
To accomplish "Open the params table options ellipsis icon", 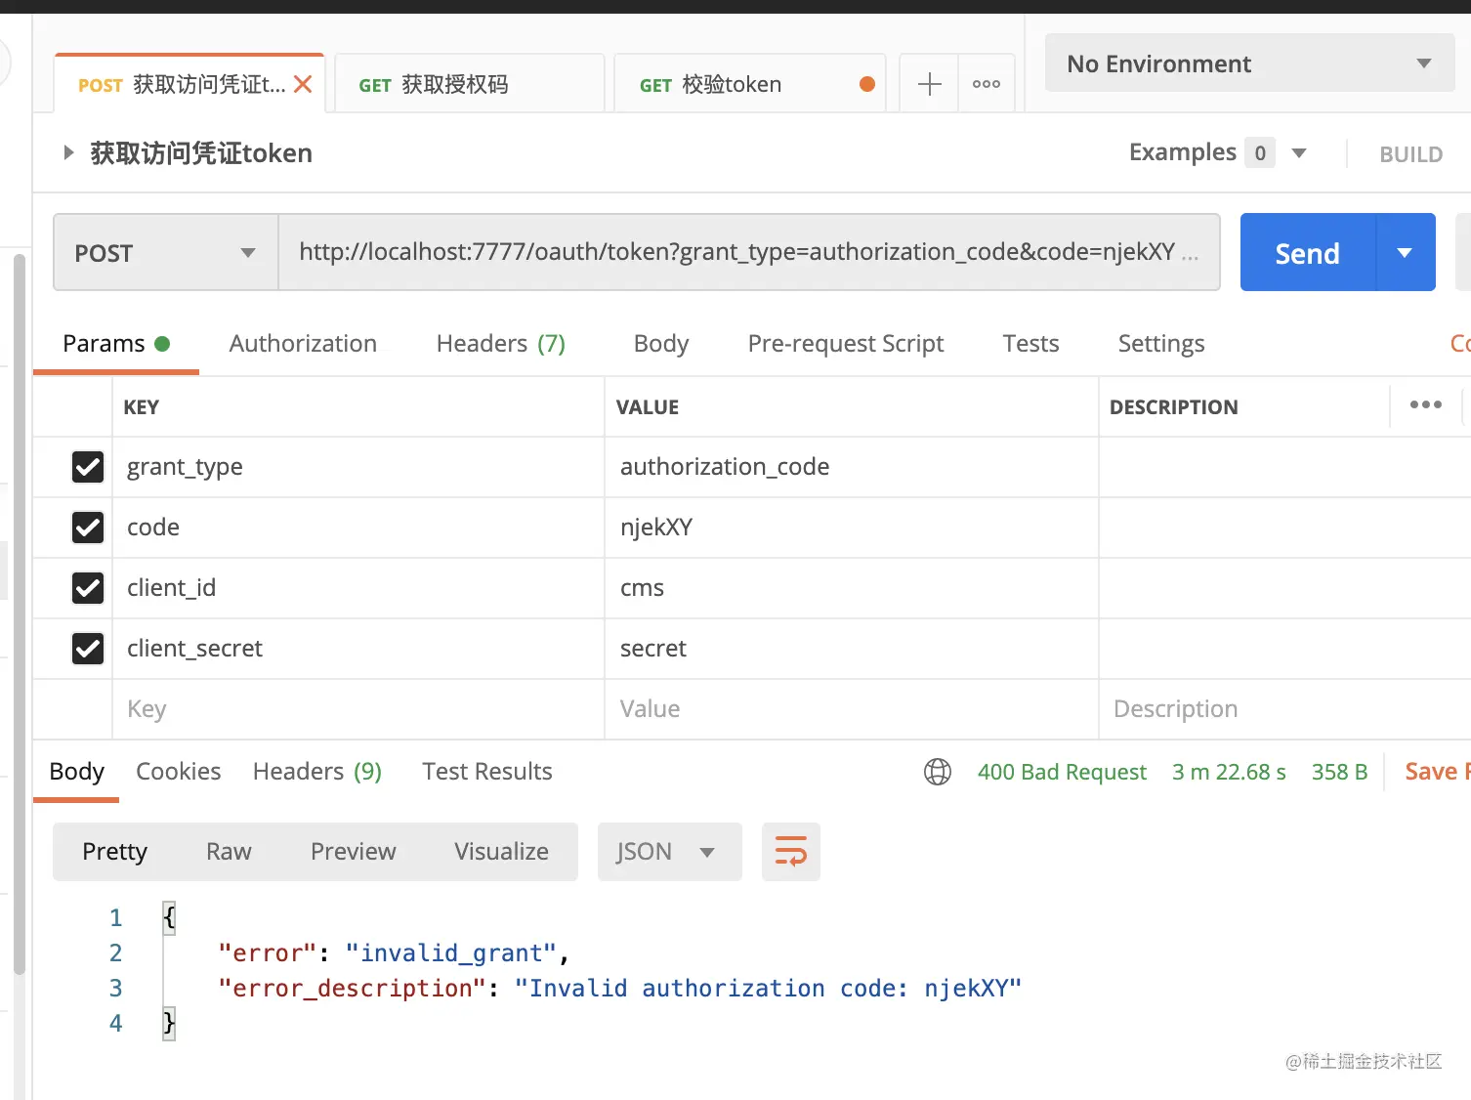I will click(x=1425, y=404).
